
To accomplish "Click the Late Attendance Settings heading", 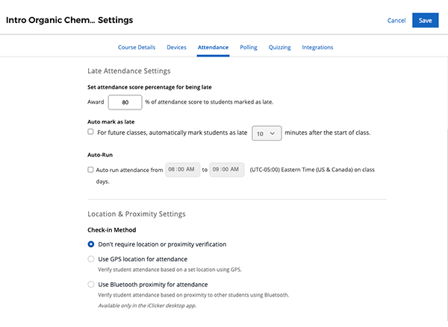I will [129, 71].
